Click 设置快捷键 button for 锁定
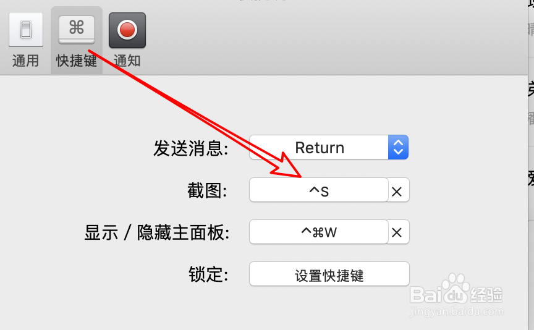 (x=329, y=274)
